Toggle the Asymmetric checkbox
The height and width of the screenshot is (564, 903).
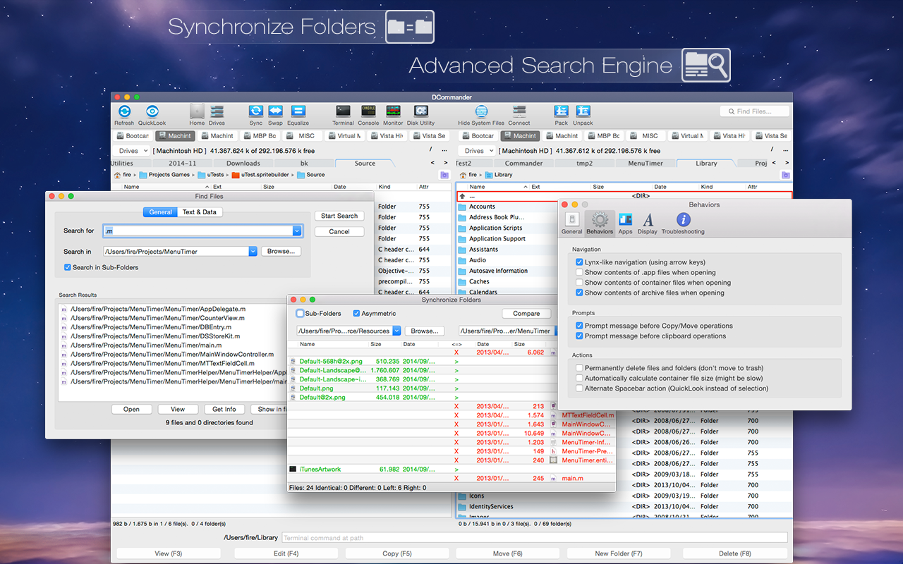356,314
